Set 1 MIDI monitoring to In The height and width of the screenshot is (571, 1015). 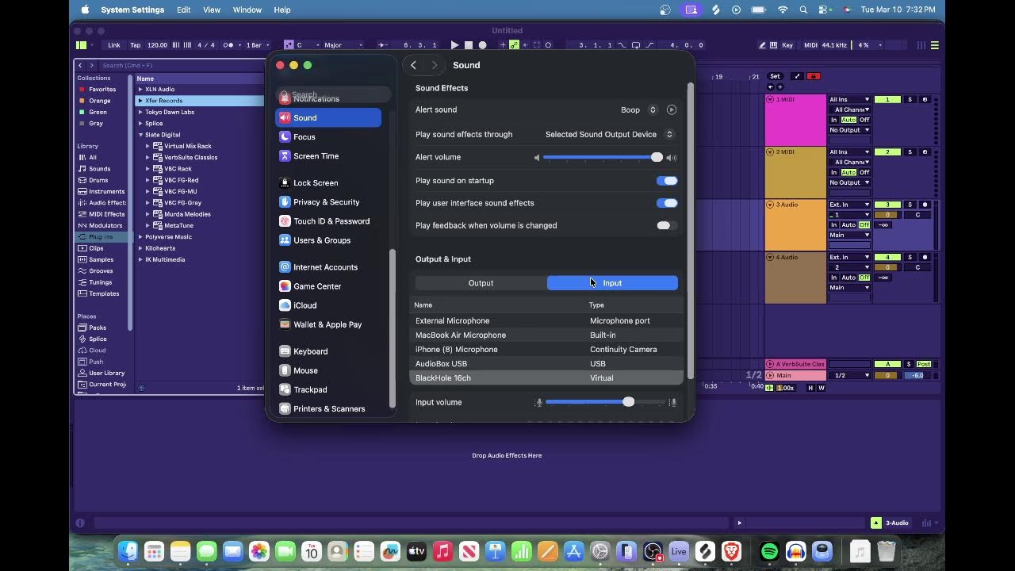pos(834,120)
